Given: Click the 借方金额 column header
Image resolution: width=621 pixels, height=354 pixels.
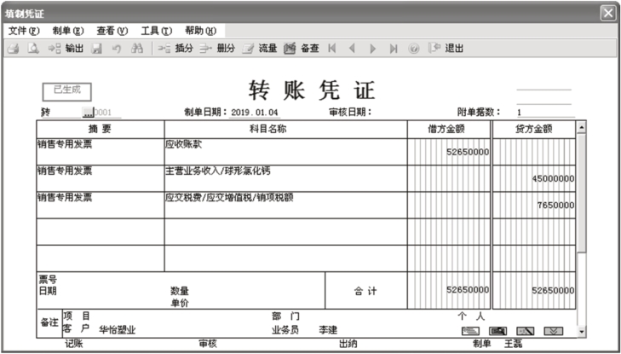Looking at the screenshot, I should click(449, 130).
